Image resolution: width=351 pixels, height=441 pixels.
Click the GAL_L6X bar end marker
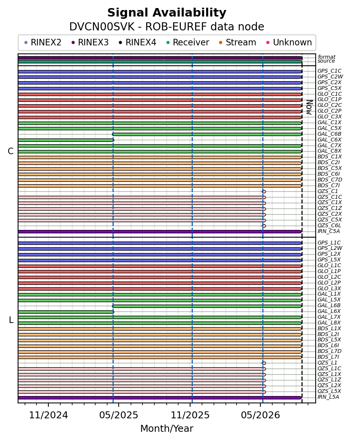click(x=113, y=312)
